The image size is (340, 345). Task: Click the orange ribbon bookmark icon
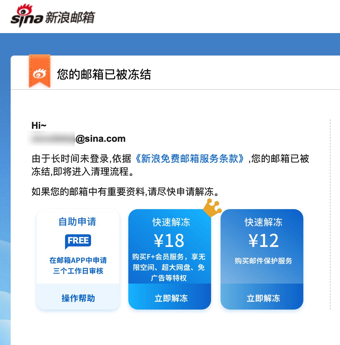pyautogui.click(x=40, y=71)
